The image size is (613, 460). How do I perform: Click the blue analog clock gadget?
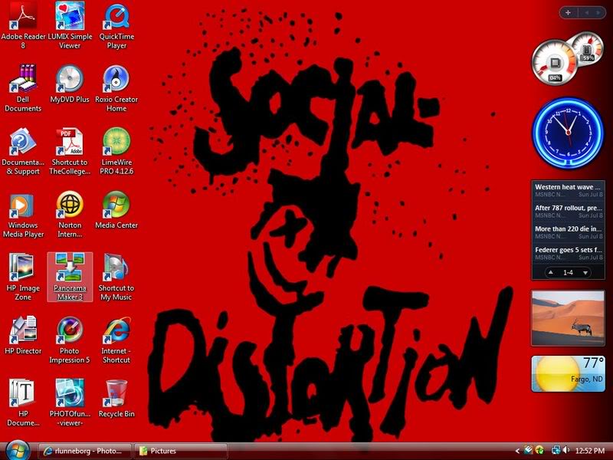click(568, 133)
